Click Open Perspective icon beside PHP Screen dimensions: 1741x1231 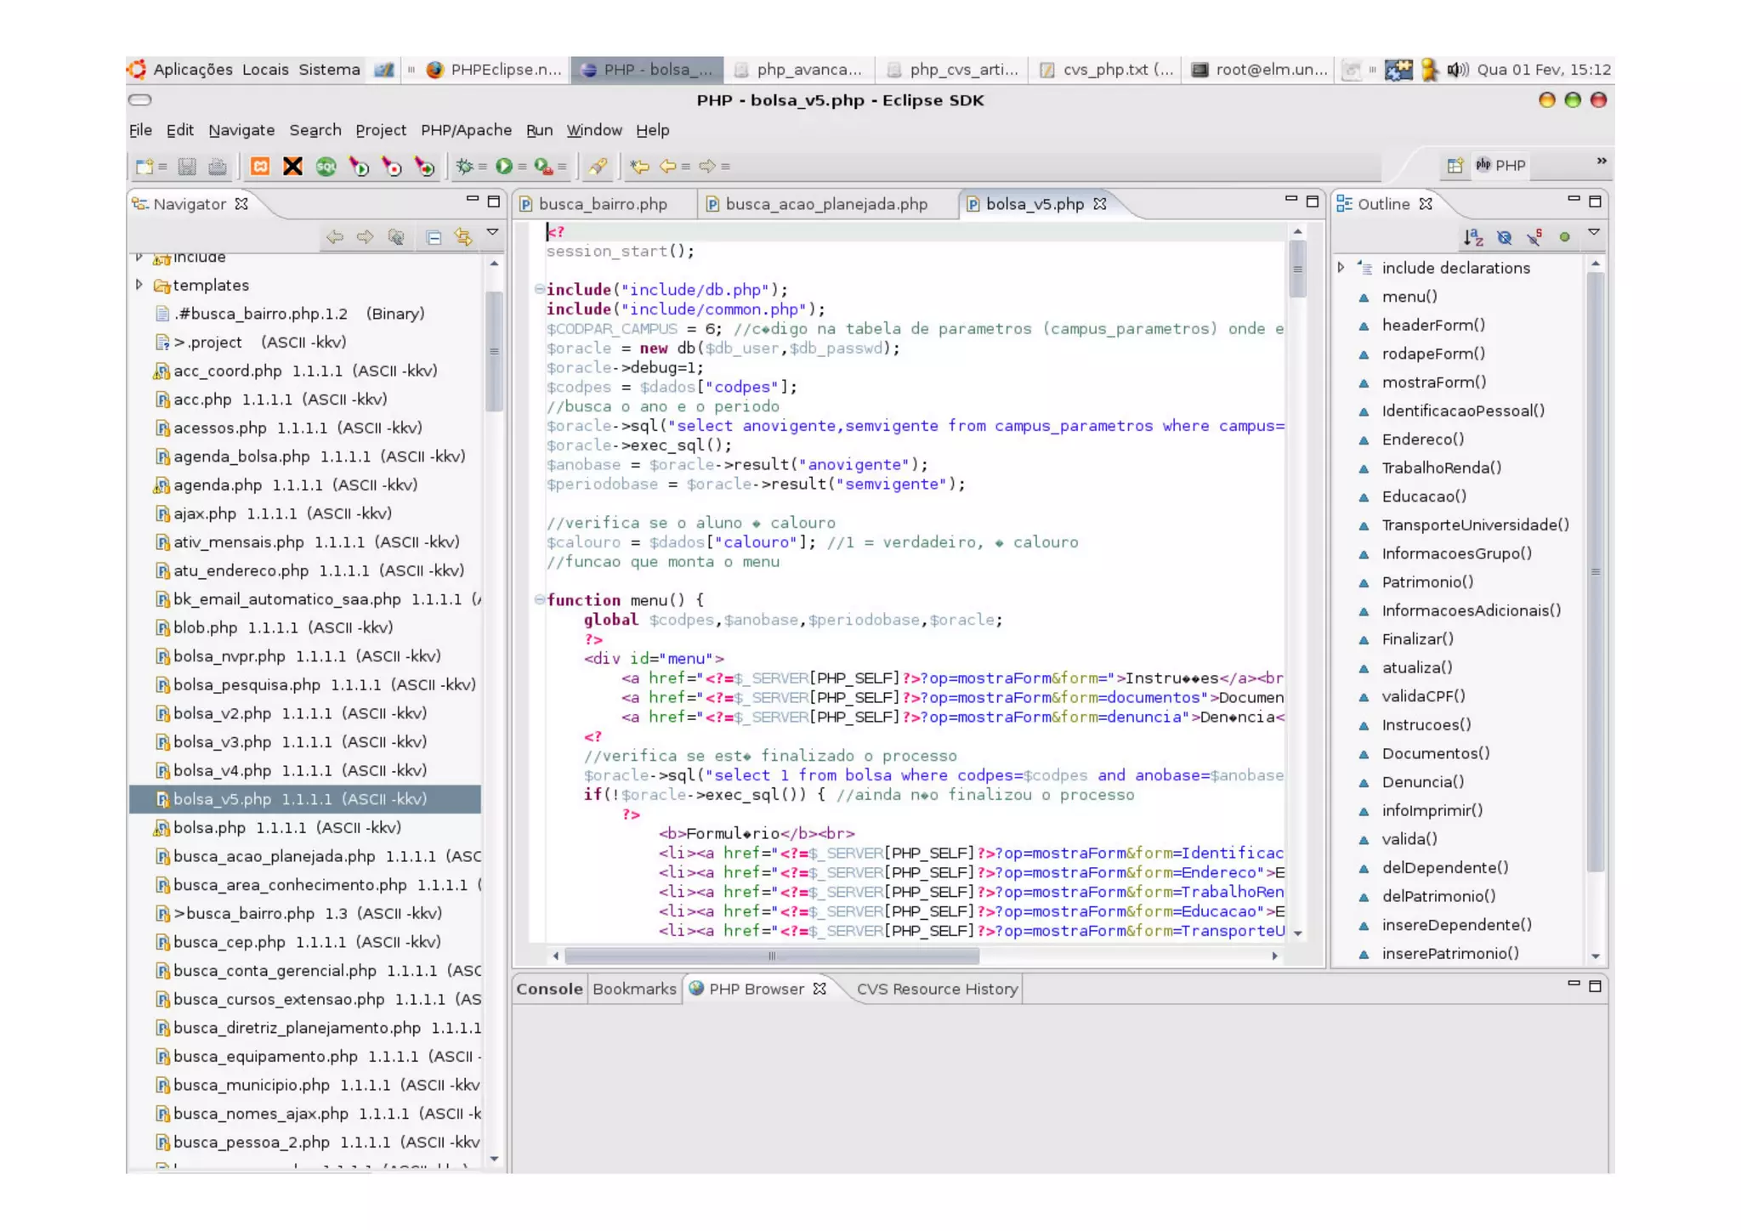coord(1455,166)
